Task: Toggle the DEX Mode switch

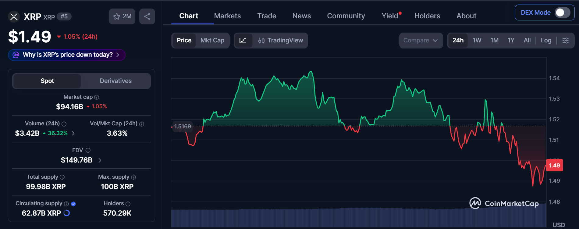Action: (x=562, y=13)
